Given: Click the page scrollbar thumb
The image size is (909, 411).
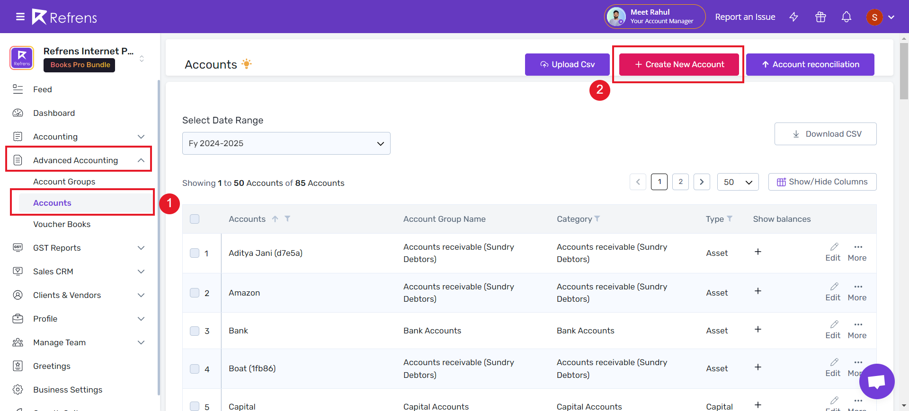Looking at the screenshot, I should click(904, 71).
